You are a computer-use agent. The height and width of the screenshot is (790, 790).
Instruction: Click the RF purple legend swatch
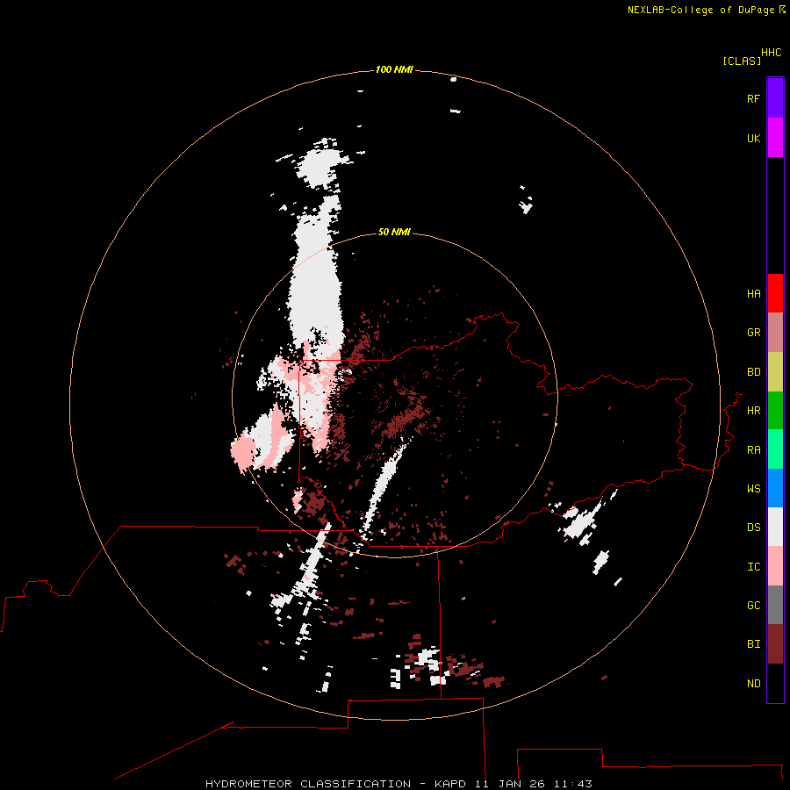[x=775, y=98]
